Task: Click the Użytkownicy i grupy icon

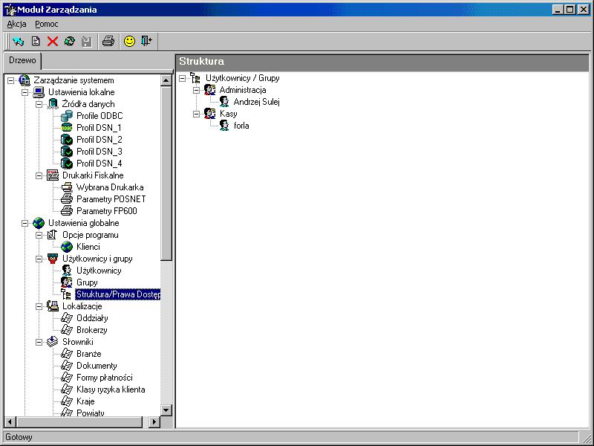Action: pyautogui.click(x=53, y=259)
